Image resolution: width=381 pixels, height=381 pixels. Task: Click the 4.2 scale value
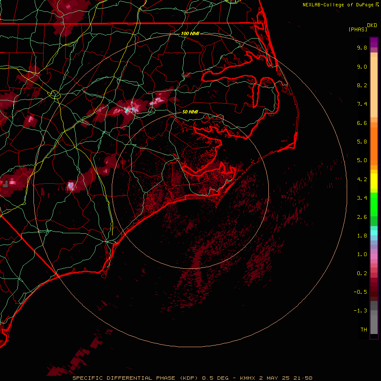point(362,179)
